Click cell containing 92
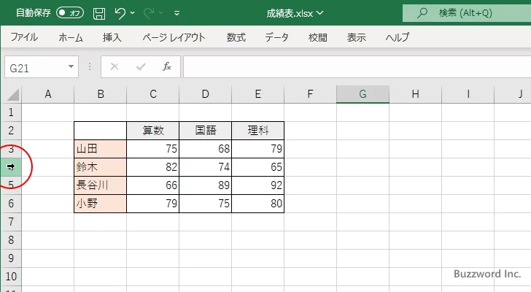Viewport: 531px width, 292px height. point(257,185)
